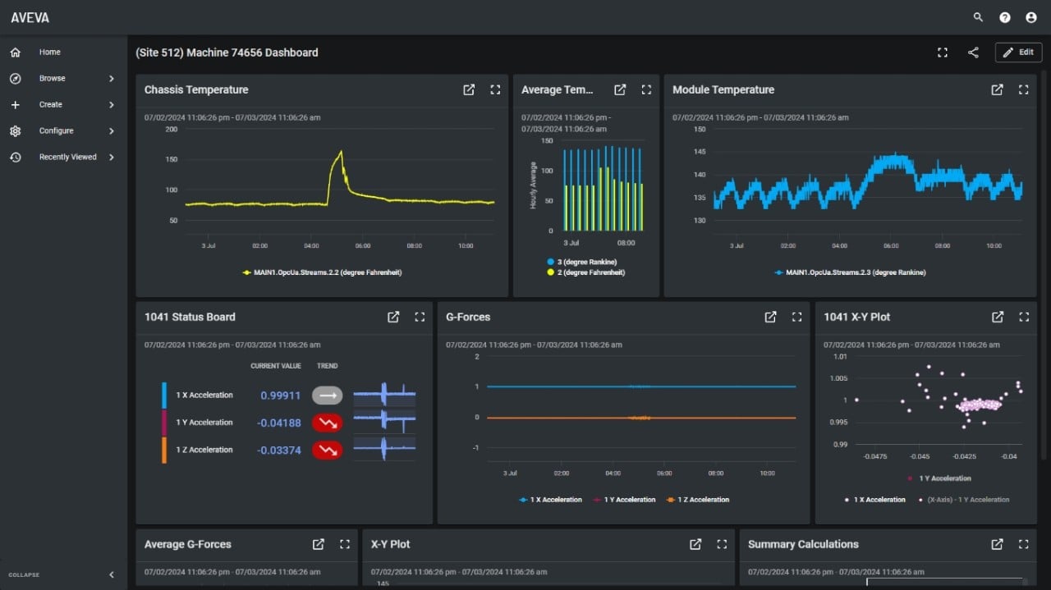Go to Home in sidebar

49,53
